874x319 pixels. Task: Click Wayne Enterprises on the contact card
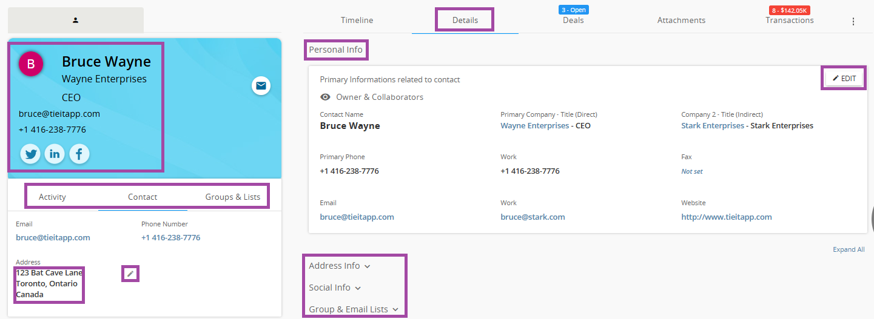(104, 79)
